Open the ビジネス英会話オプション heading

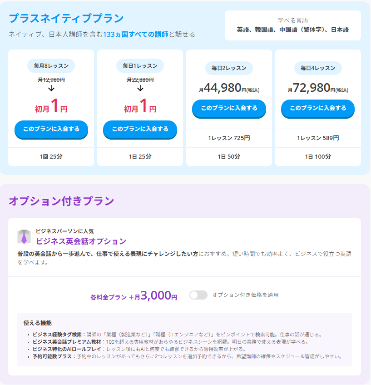pyautogui.click(x=81, y=241)
